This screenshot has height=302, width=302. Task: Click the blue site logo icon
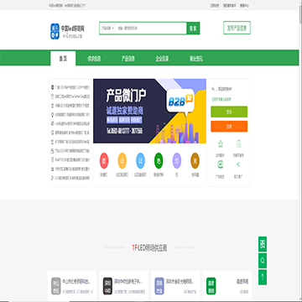pyautogui.click(x=55, y=31)
